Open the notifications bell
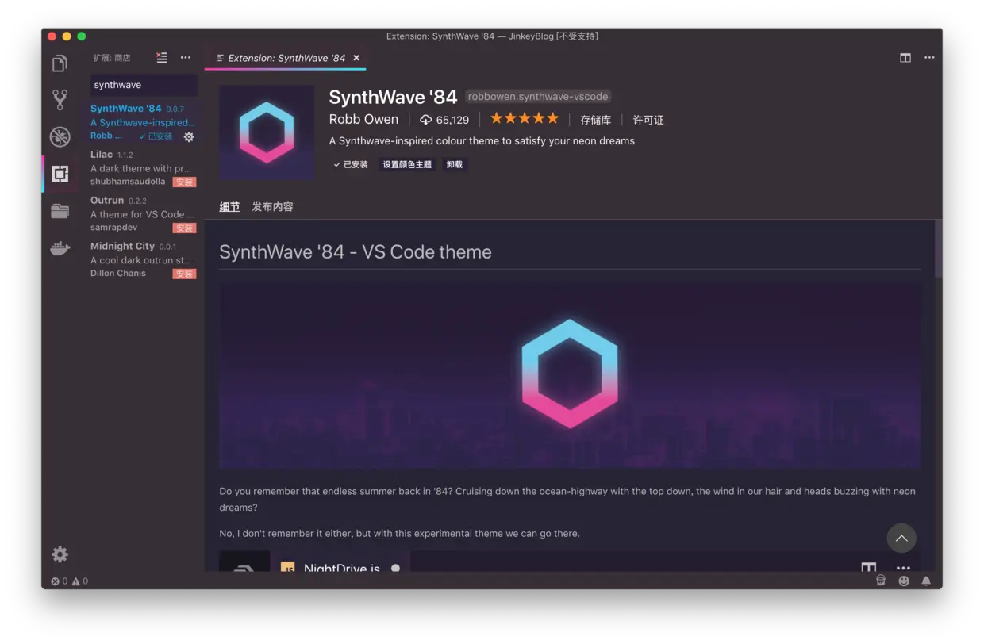The width and height of the screenshot is (984, 644). click(926, 581)
